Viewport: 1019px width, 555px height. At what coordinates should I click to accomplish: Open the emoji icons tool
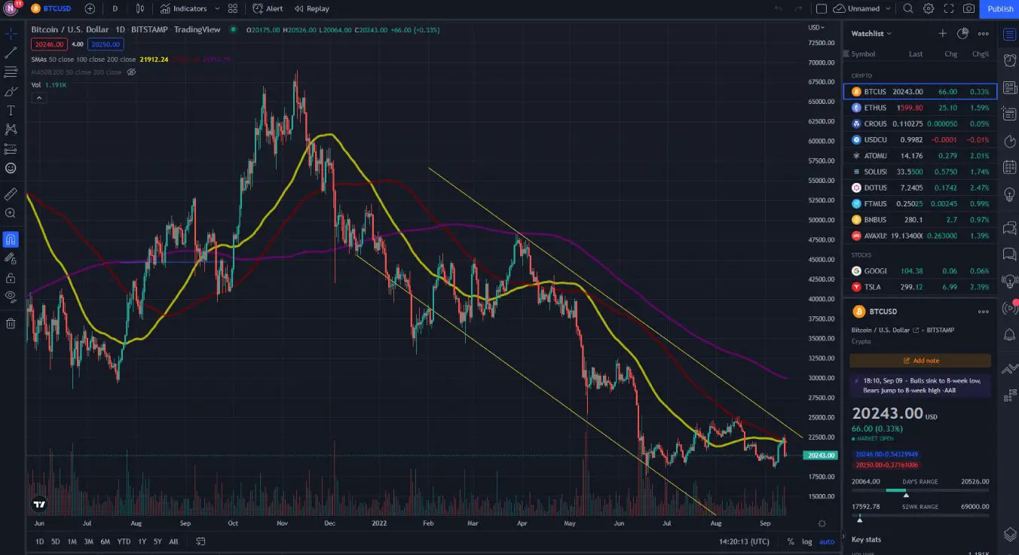[x=11, y=168]
